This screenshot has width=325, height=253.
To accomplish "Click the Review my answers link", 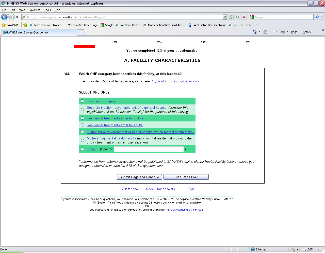I will tap(160, 189).
